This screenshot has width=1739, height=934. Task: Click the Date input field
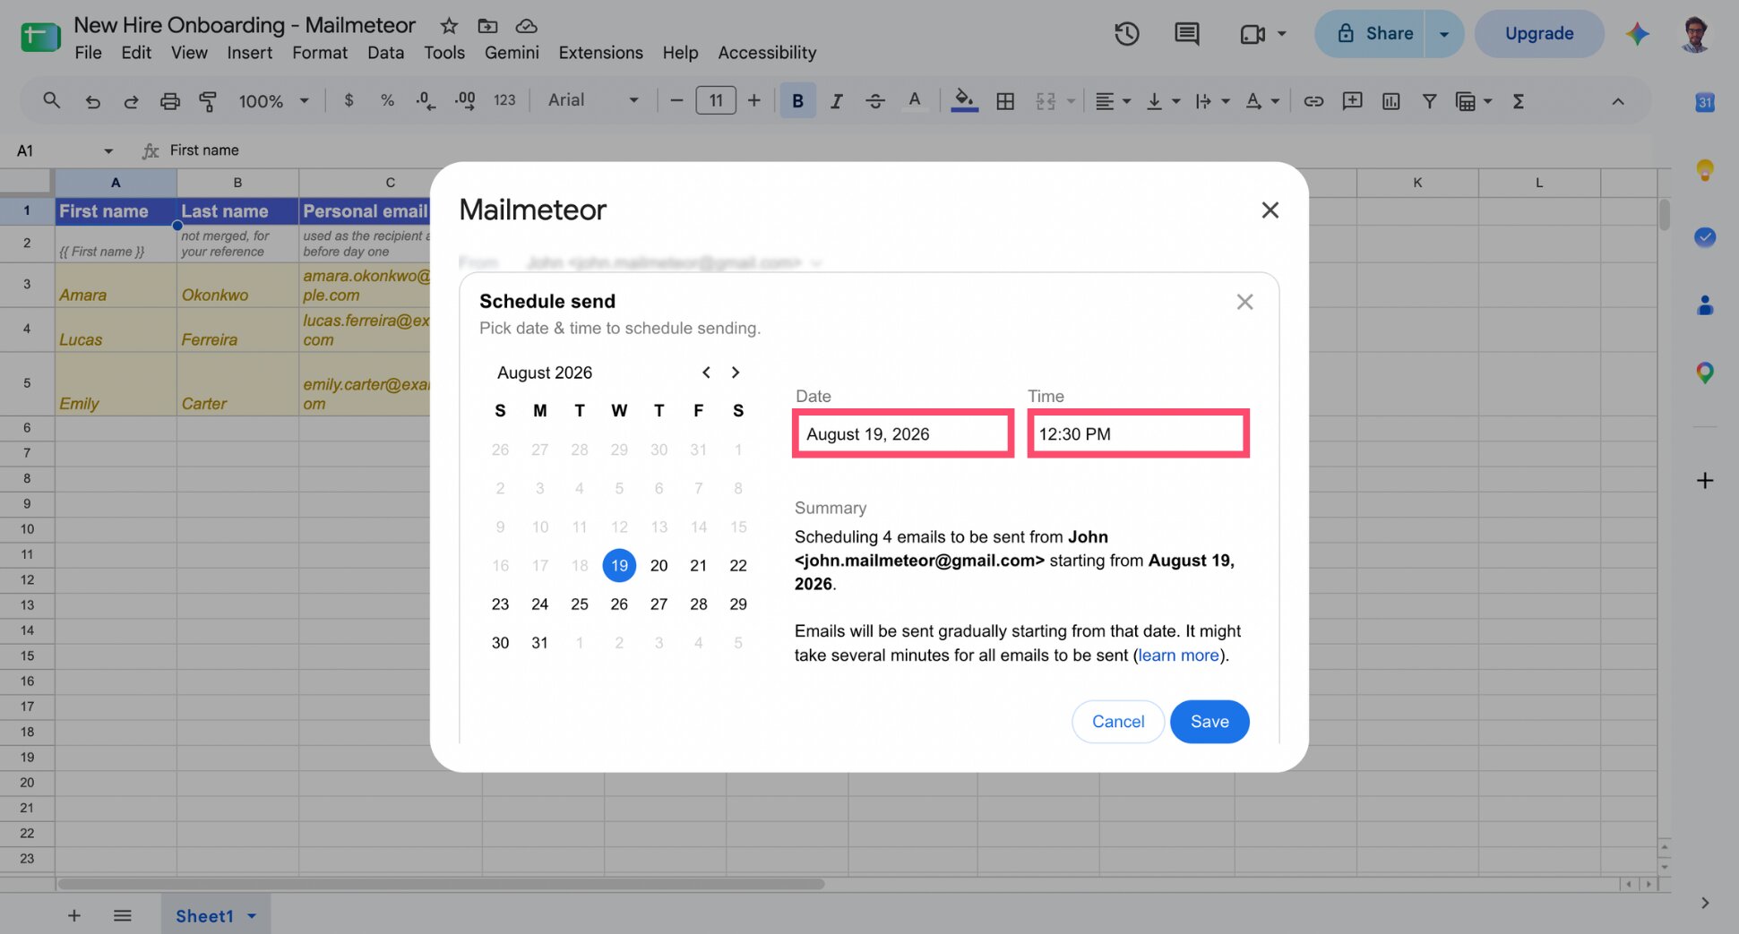pos(903,434)
